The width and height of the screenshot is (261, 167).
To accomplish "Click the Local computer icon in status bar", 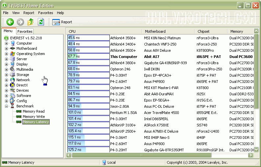I will pyautogui.click(x=104, y=162).
